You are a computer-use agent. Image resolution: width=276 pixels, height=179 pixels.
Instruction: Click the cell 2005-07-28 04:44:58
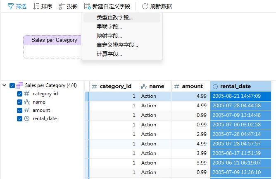tap(240, 106)
